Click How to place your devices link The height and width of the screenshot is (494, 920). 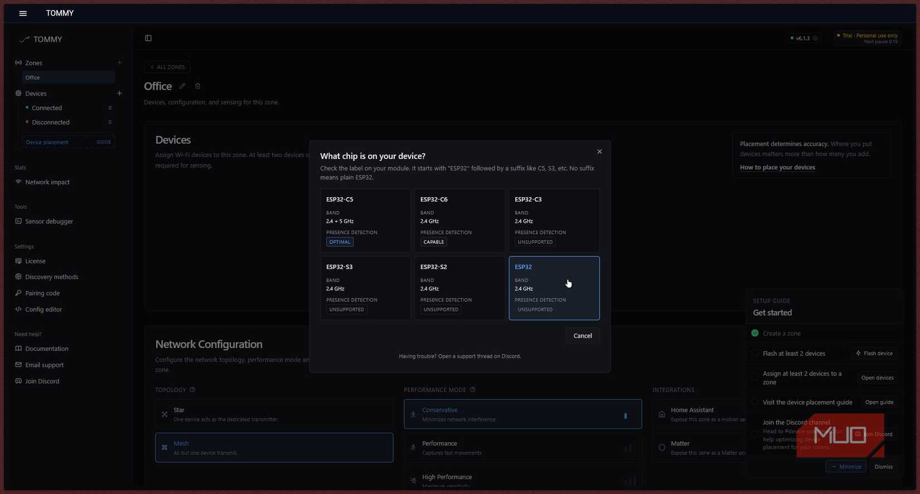pyautogui.click(x=777, y=168)
